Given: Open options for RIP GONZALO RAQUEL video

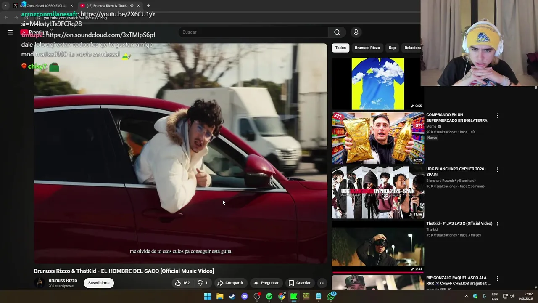Looking at the screenshot, I should 498,278.
